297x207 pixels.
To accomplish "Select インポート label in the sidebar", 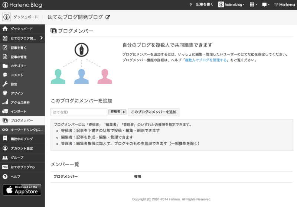I will coord(18,111).
